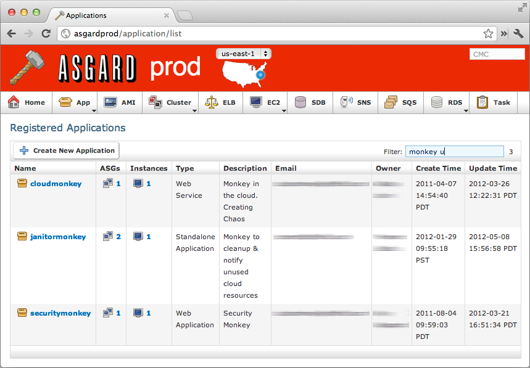The width and height of the screenshot is (530, 368).
Task: Bookmark page with star icon
Action: (x=488, y=33)
